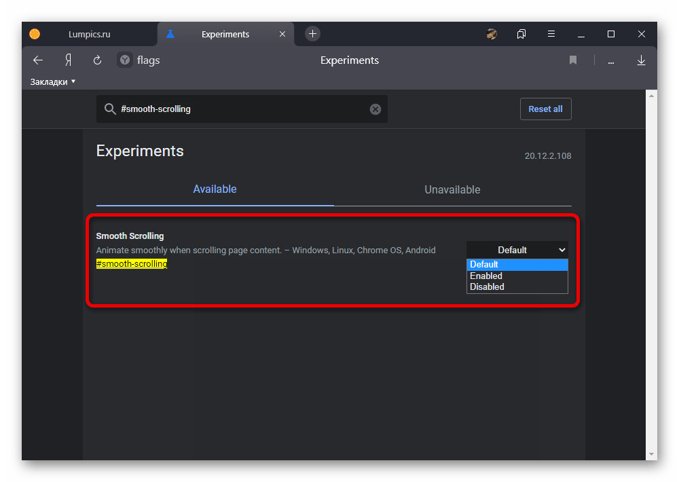The height and width of the screenshot is (482, 679).
Task: Open the browser hamburger menu
Action: [551, 34]
